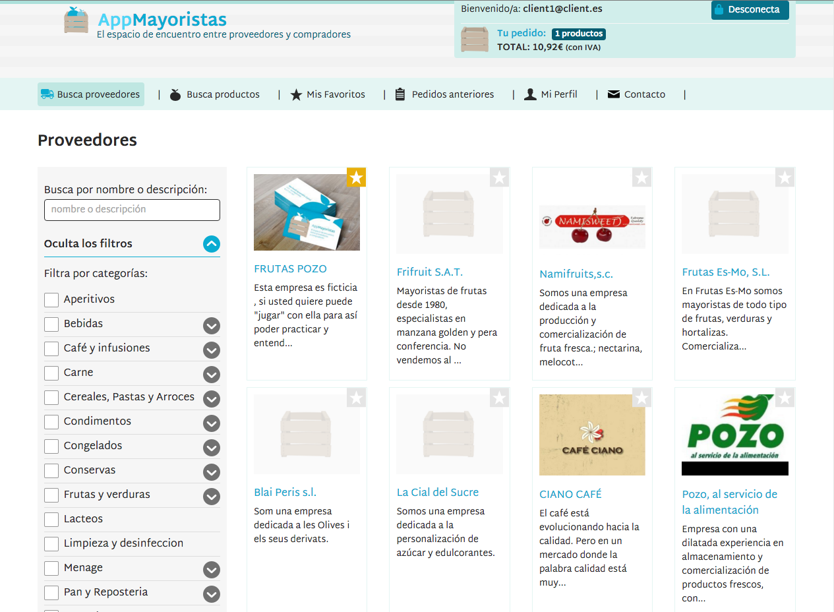Star the Namifruits,s.c. supplier card
The width and height of the screenshot is (834, 612).
[641, 177]
